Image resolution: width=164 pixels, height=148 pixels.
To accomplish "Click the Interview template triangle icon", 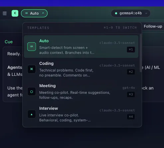I will tap(32, 114).
